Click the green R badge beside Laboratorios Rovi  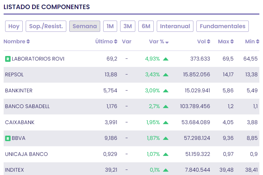(8, 59)
